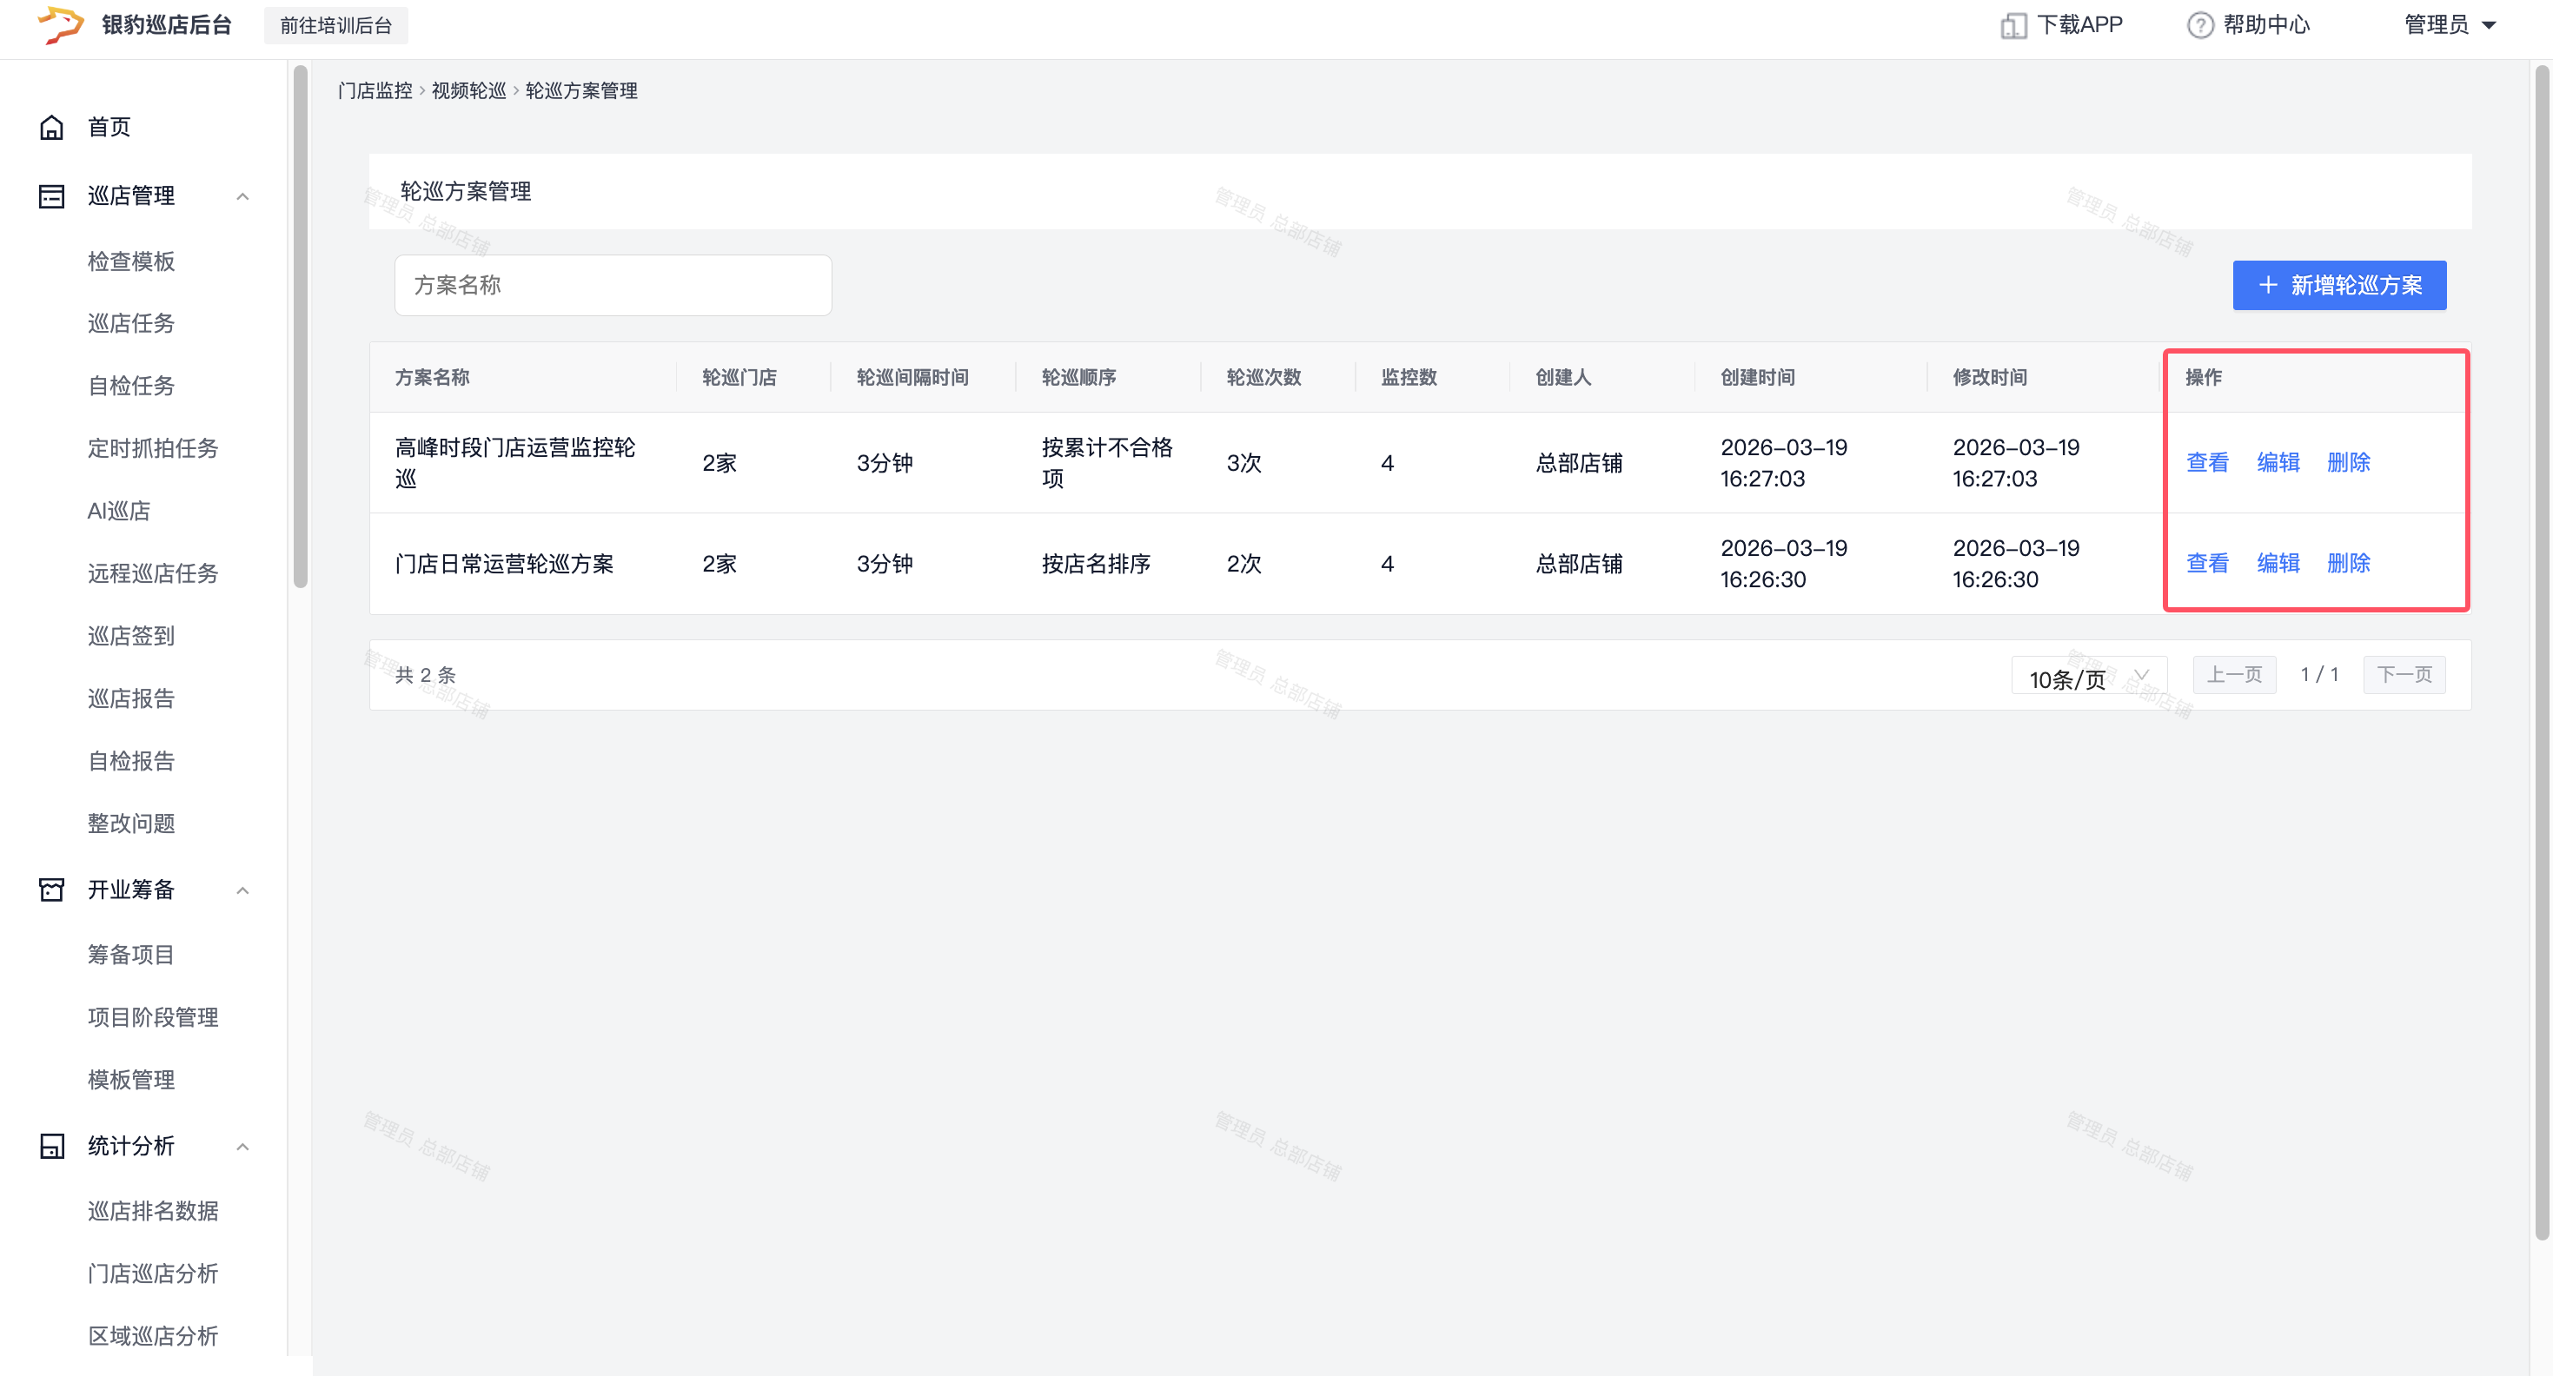Collapse the 开业筹备 menu chevron
Image resolution: width=2553 pixels, height=1376 pixels.
coord(242,890)
